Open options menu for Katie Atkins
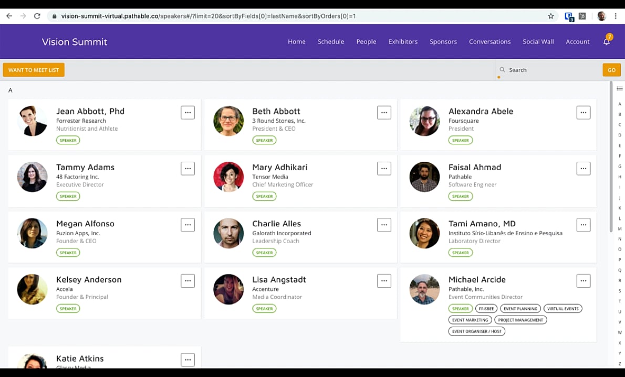Image resolution: width=625 pixels, height=377 pixels. 187,360
